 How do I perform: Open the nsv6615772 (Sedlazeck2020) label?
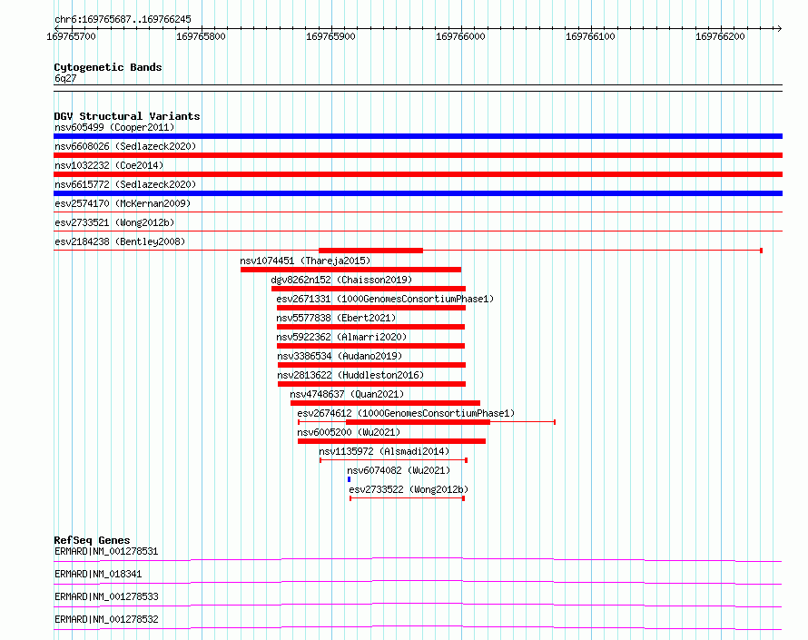[x=125, y=184]
